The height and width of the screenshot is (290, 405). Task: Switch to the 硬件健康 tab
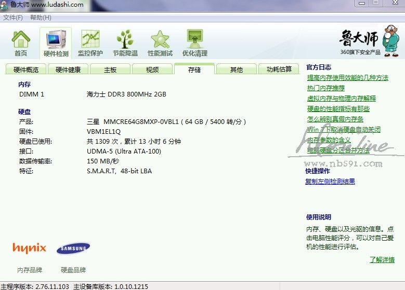pyautogui.click(x=68, y=70)
